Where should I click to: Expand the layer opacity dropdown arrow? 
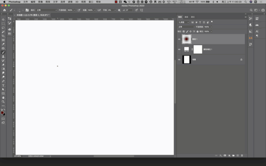pyautogui.click(x=211, y=27)
